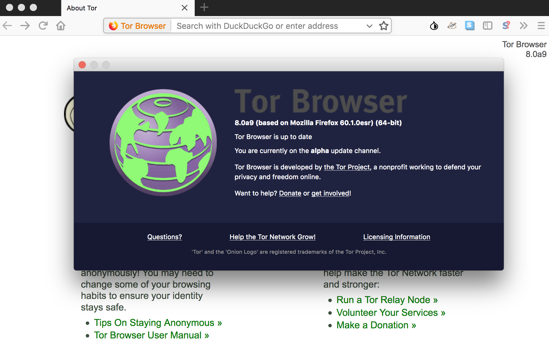Open the Questions? link
This screenshot has width=549, height=353.
pos(165,237)
